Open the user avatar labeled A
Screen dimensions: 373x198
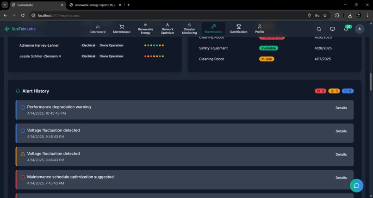[x=360, y=29]
